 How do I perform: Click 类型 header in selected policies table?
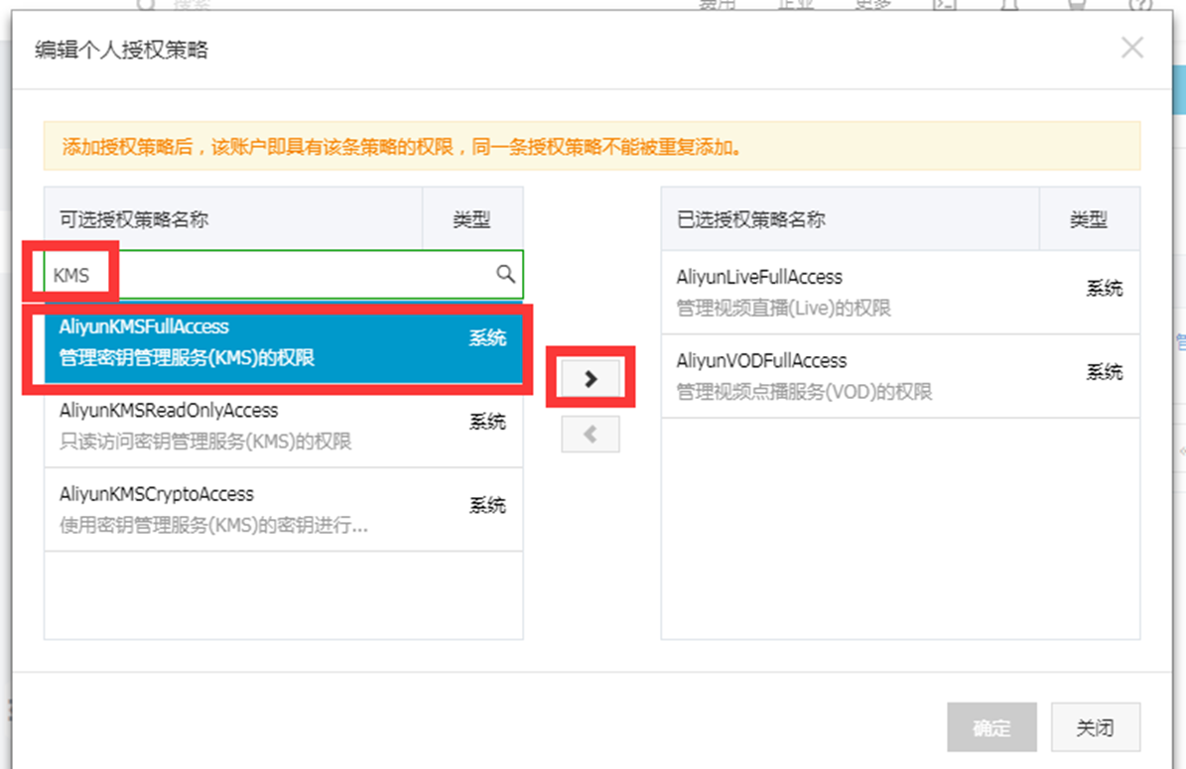point(1089,220)
